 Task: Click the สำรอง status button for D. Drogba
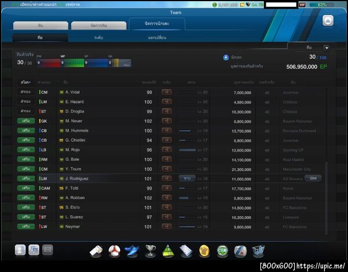click(26, 111)
